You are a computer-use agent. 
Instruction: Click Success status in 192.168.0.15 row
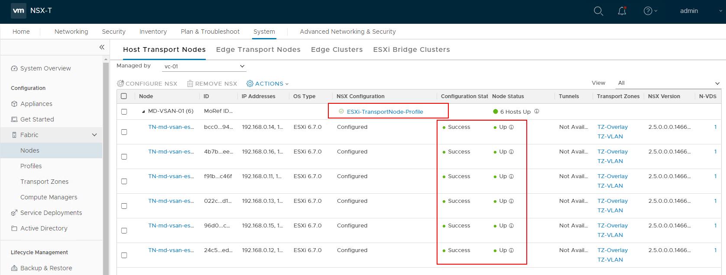(459, 226)
